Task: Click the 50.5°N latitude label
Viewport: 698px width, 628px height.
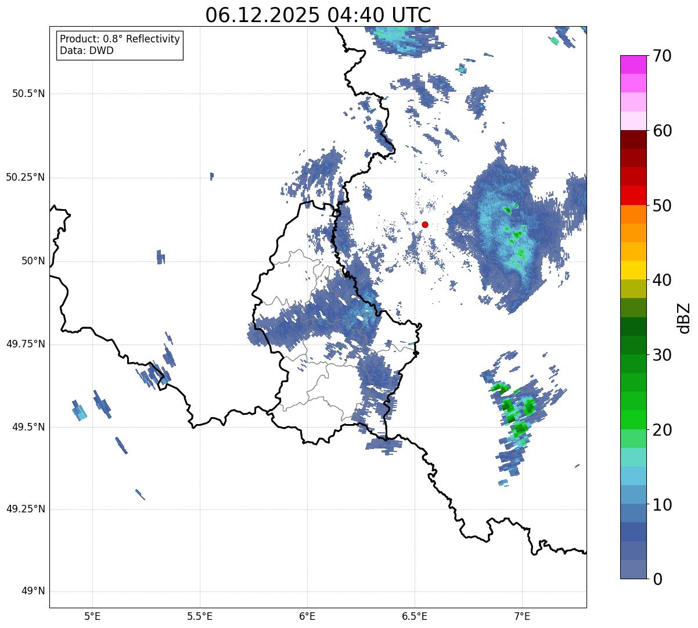Action: pos(28,94)
